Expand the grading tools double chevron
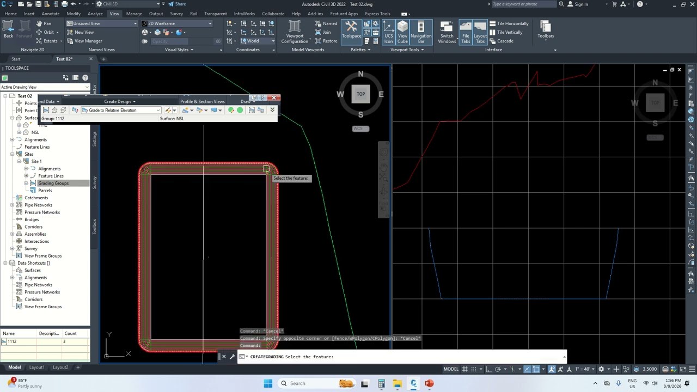Screen dimensions: 697x392 [272, 110]
